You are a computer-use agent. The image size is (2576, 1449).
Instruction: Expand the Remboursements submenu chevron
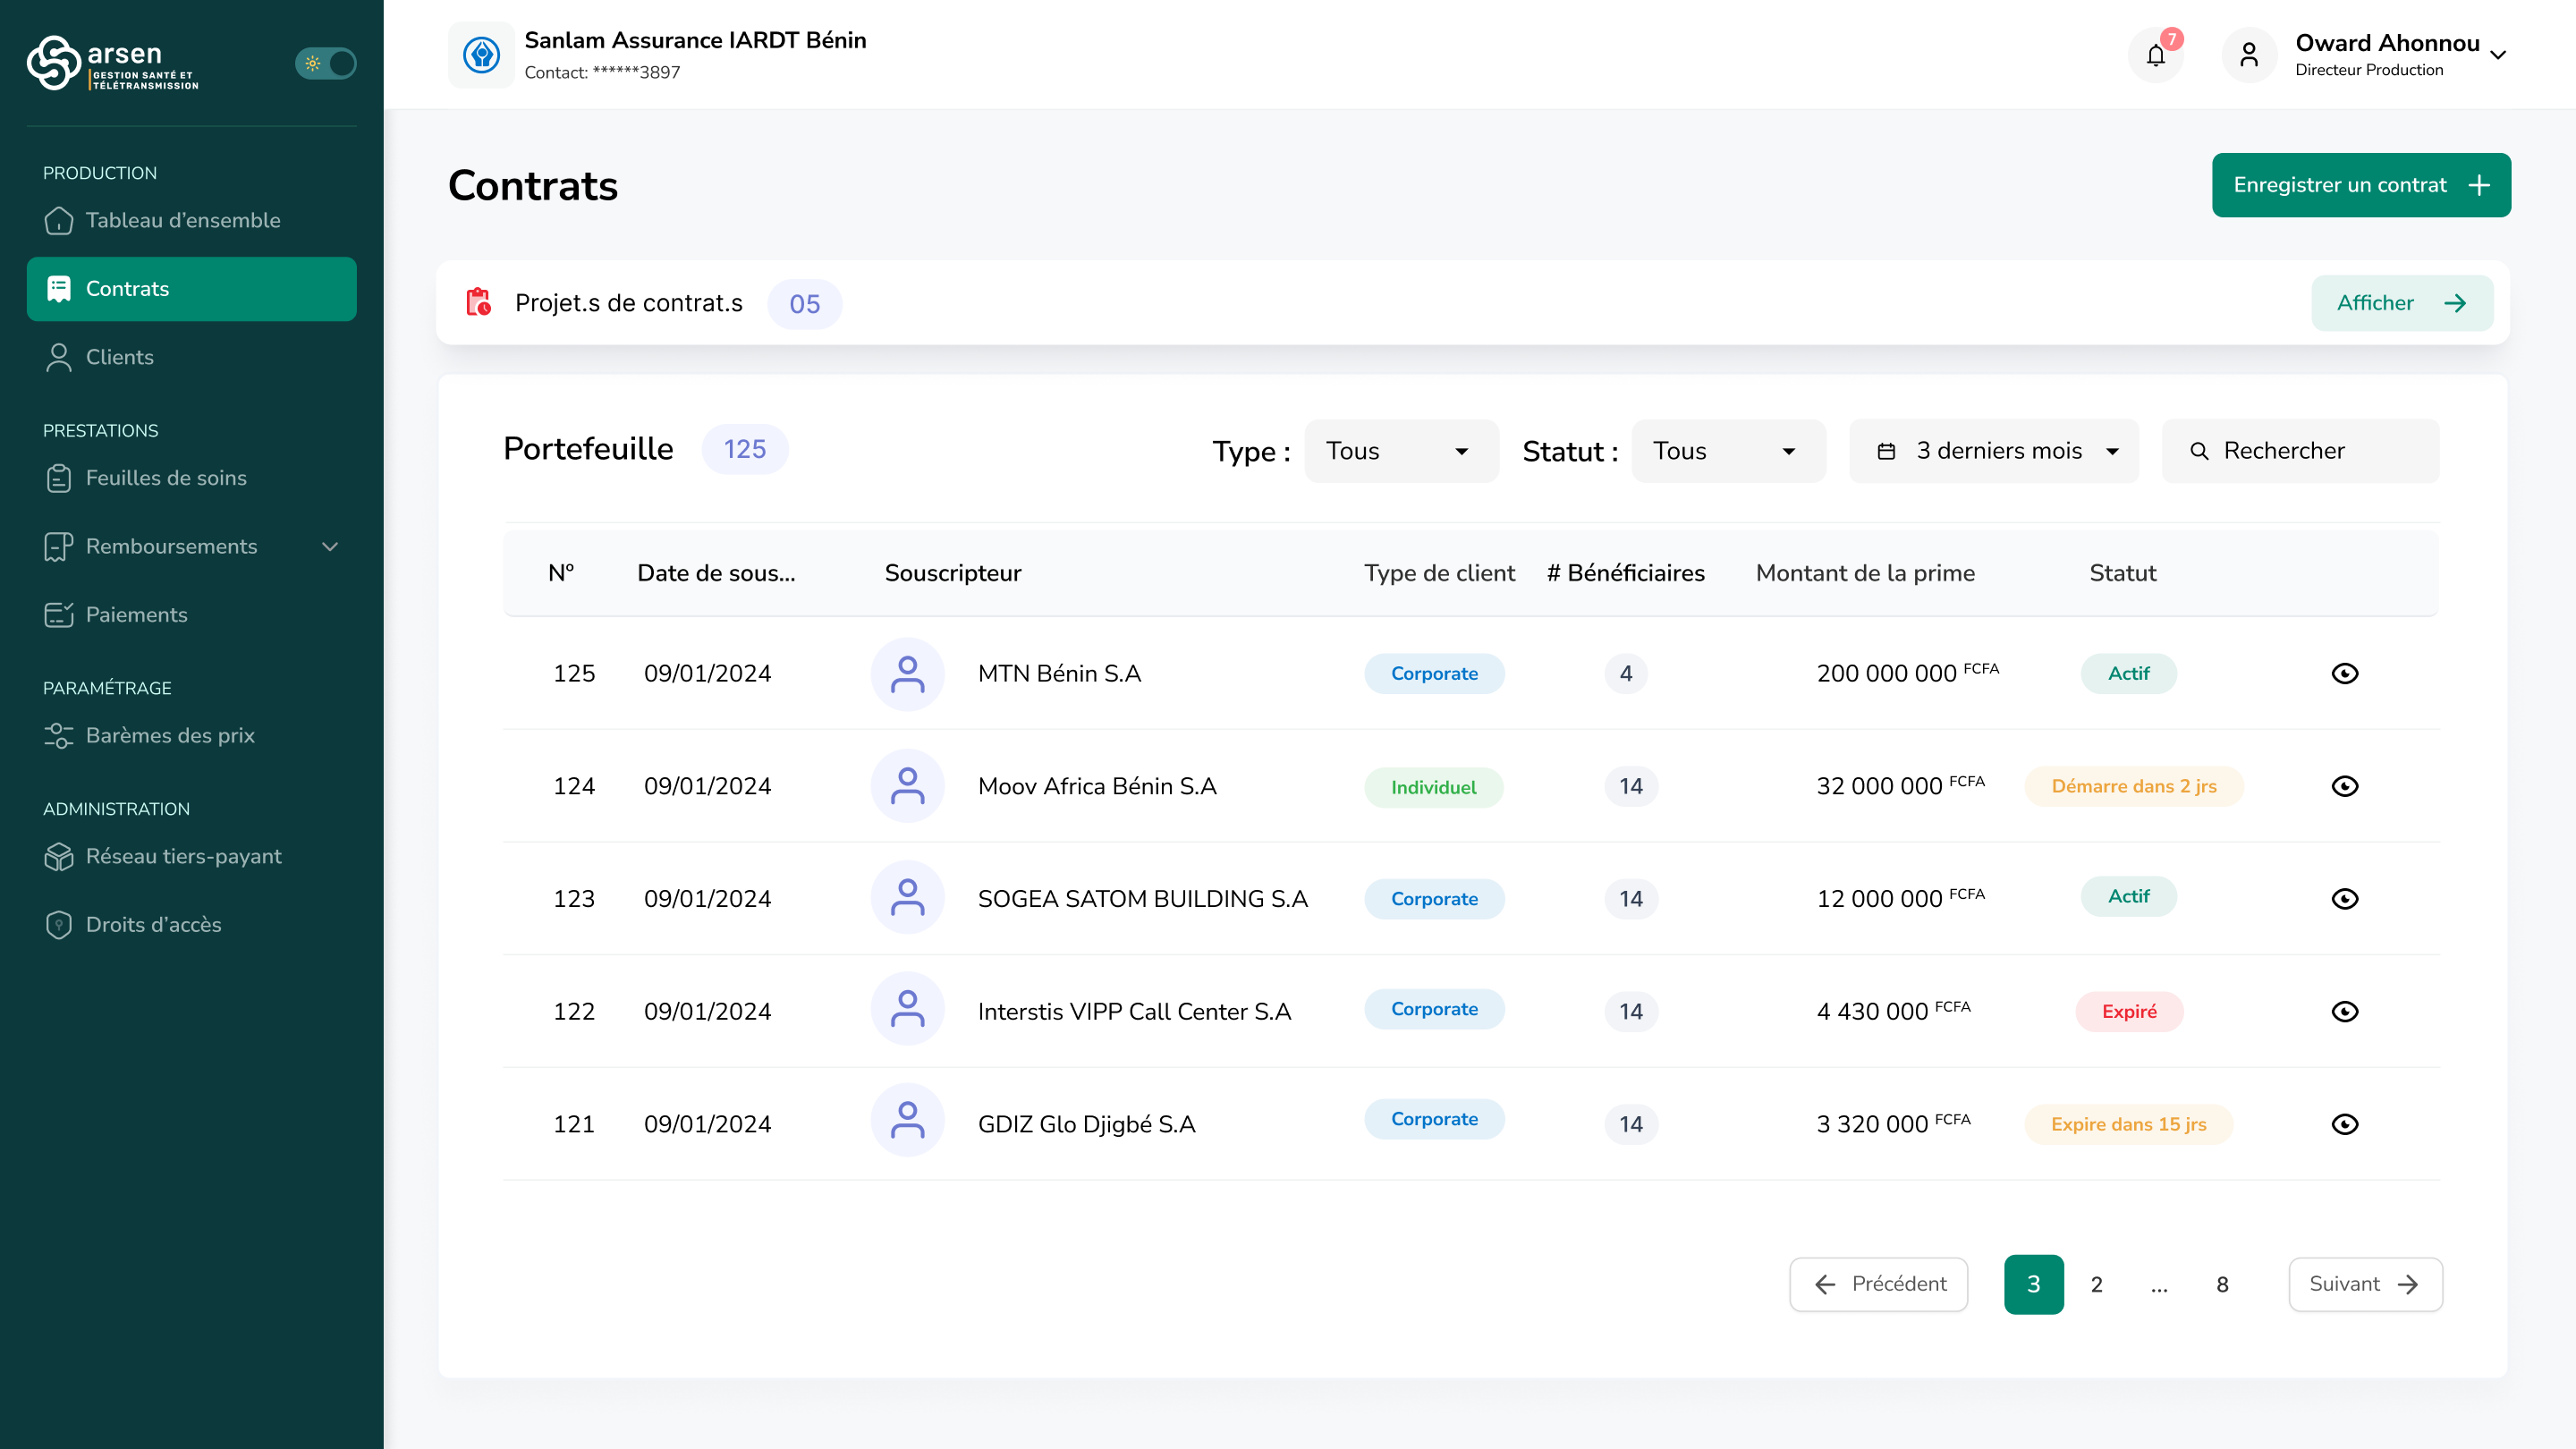[x=330, y=547]
